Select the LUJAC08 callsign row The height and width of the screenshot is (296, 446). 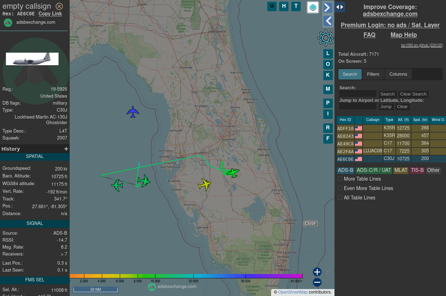(391, 151)
